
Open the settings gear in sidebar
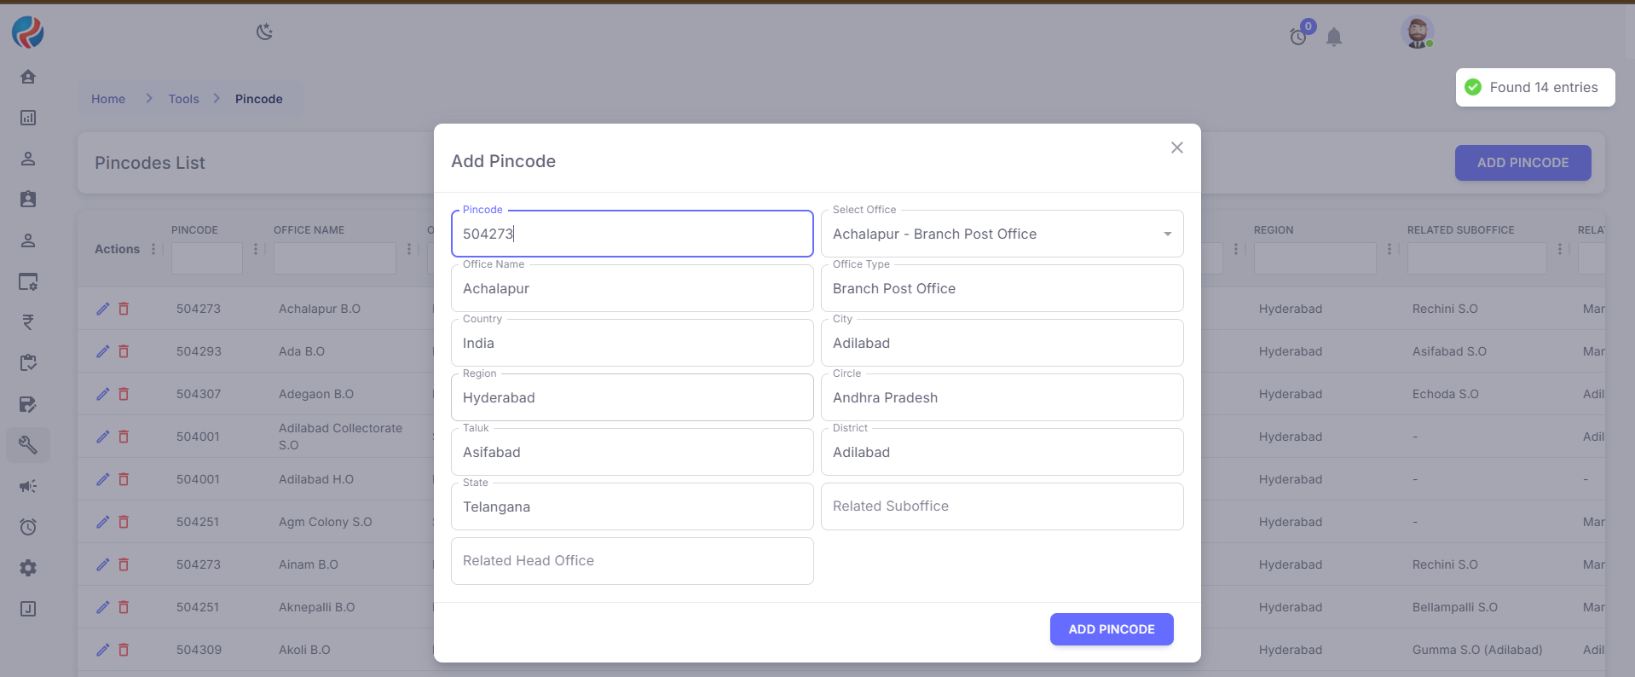point(28,568)
